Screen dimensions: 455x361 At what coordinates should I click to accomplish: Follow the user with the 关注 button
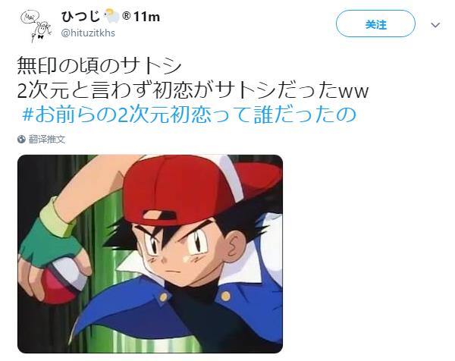(375, 24)
